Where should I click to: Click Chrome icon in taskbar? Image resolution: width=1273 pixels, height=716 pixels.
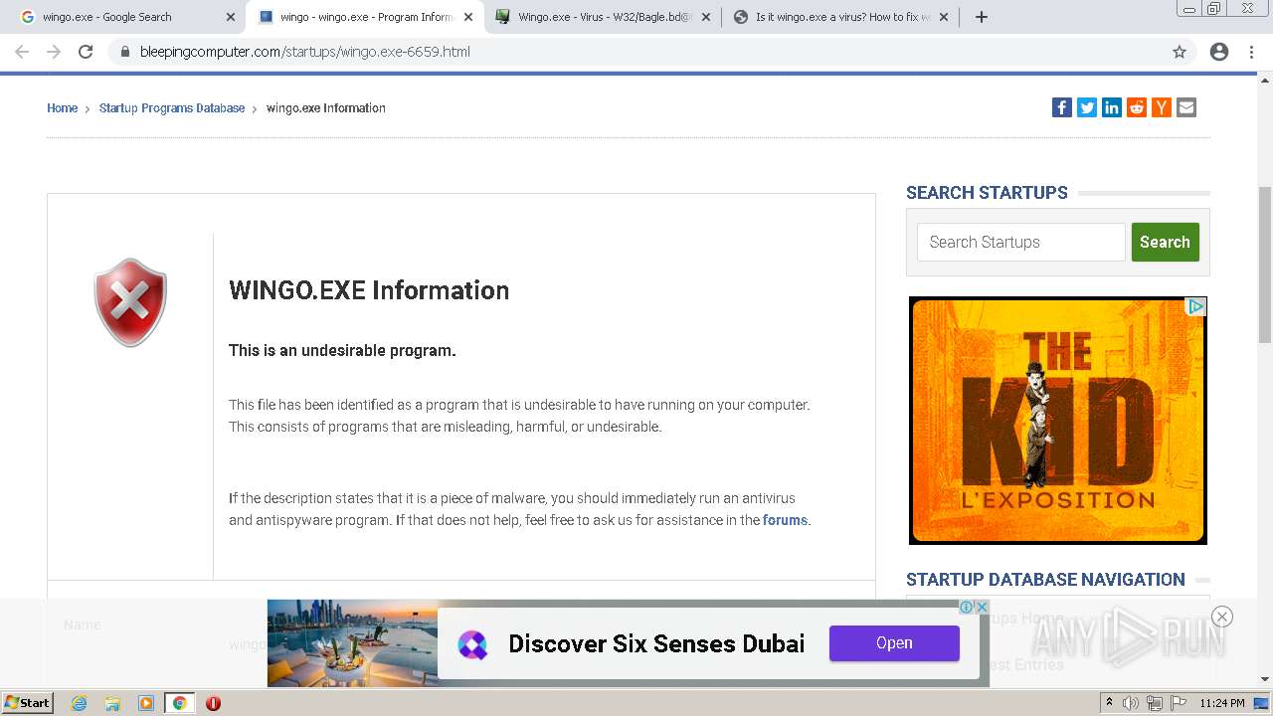coord(179,703)
